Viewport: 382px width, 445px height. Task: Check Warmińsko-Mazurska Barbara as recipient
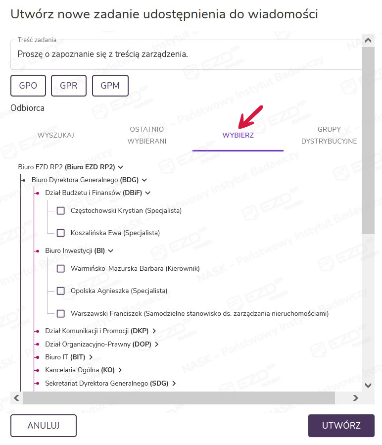pyautogui.click(x=61, y=269)
